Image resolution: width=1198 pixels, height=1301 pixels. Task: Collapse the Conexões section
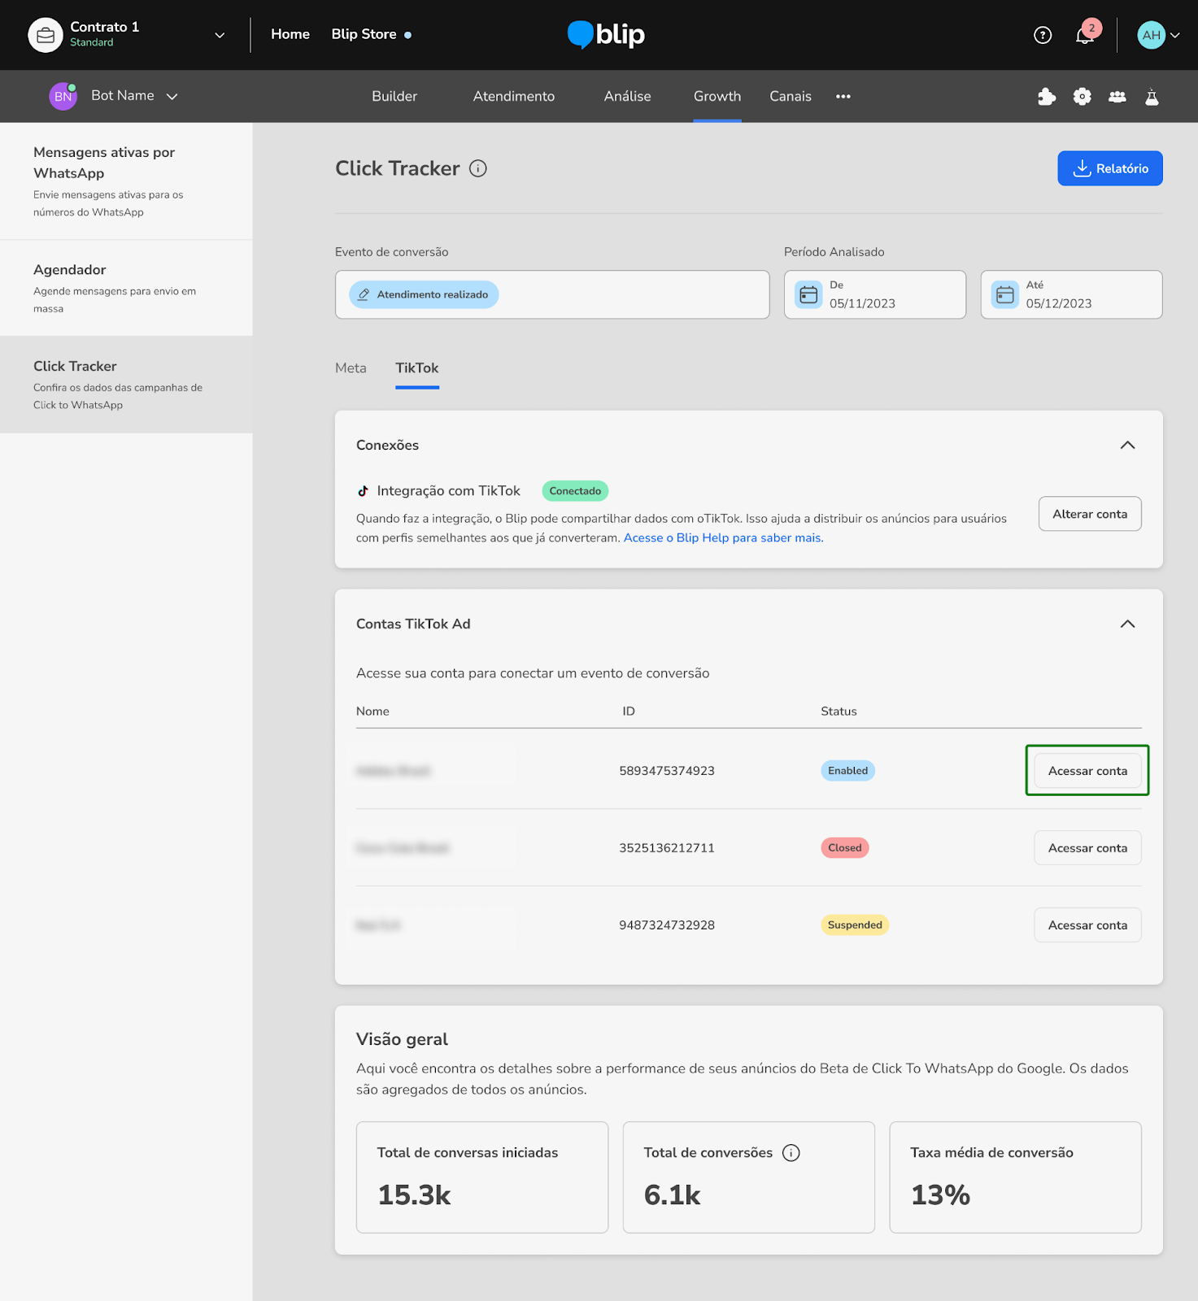(1127, 446)
